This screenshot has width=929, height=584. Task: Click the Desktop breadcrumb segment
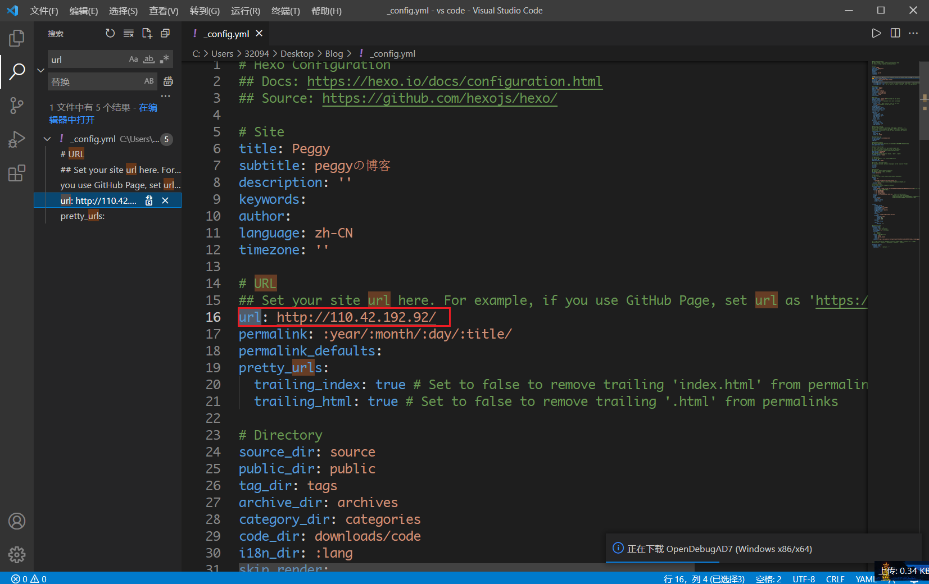[x=297, y=53]
